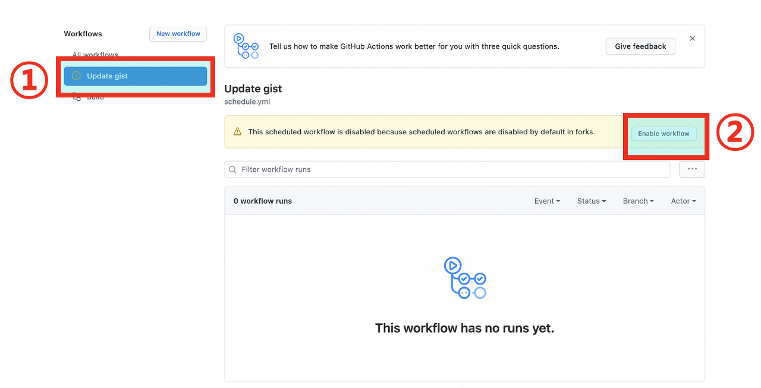Dismiss the feedback banner
Screen dimensions: 761x388
pos(692,38)
